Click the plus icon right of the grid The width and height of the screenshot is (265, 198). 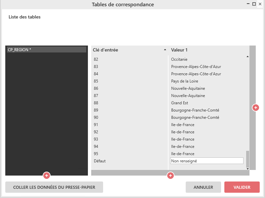click(255, 108)
